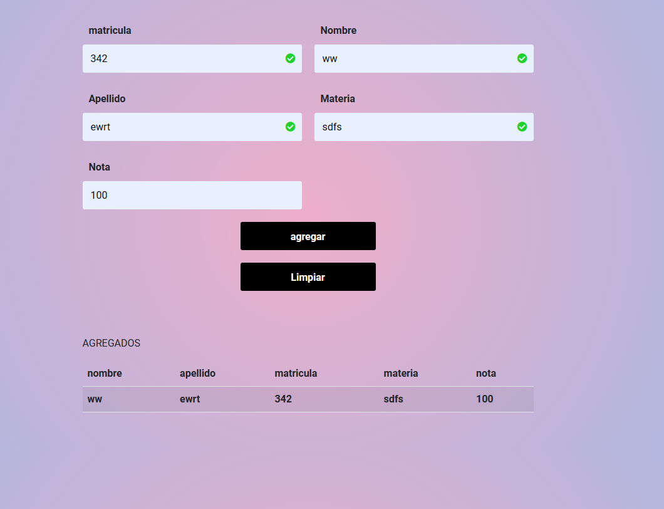Click the green checkmark in the matricula field
Screen dimensions: 664x509
290,58
